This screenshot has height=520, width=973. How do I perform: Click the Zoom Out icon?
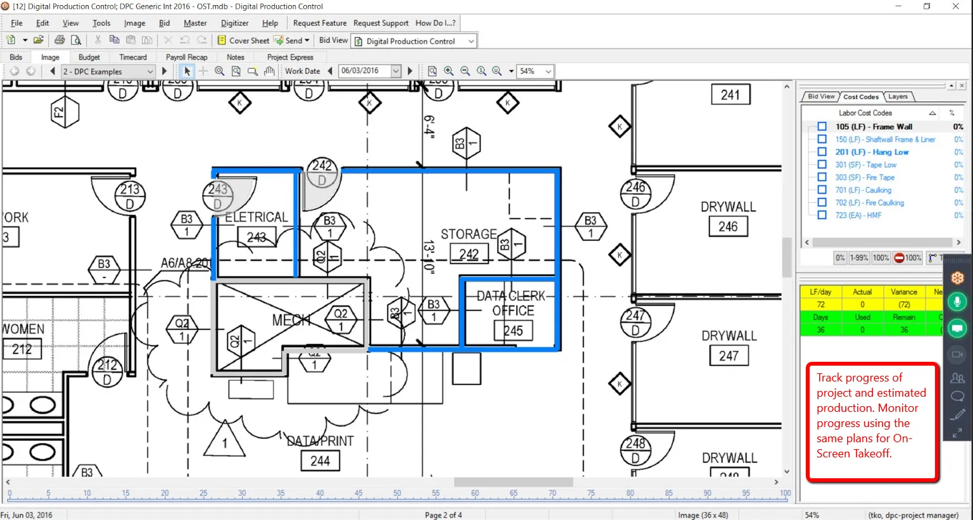(x=465, y=71)
